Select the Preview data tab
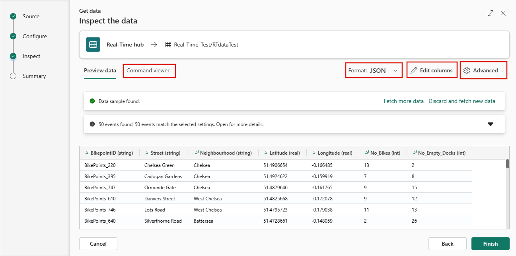The width and height of the screenshot is (516, 256). click(100, 70)
